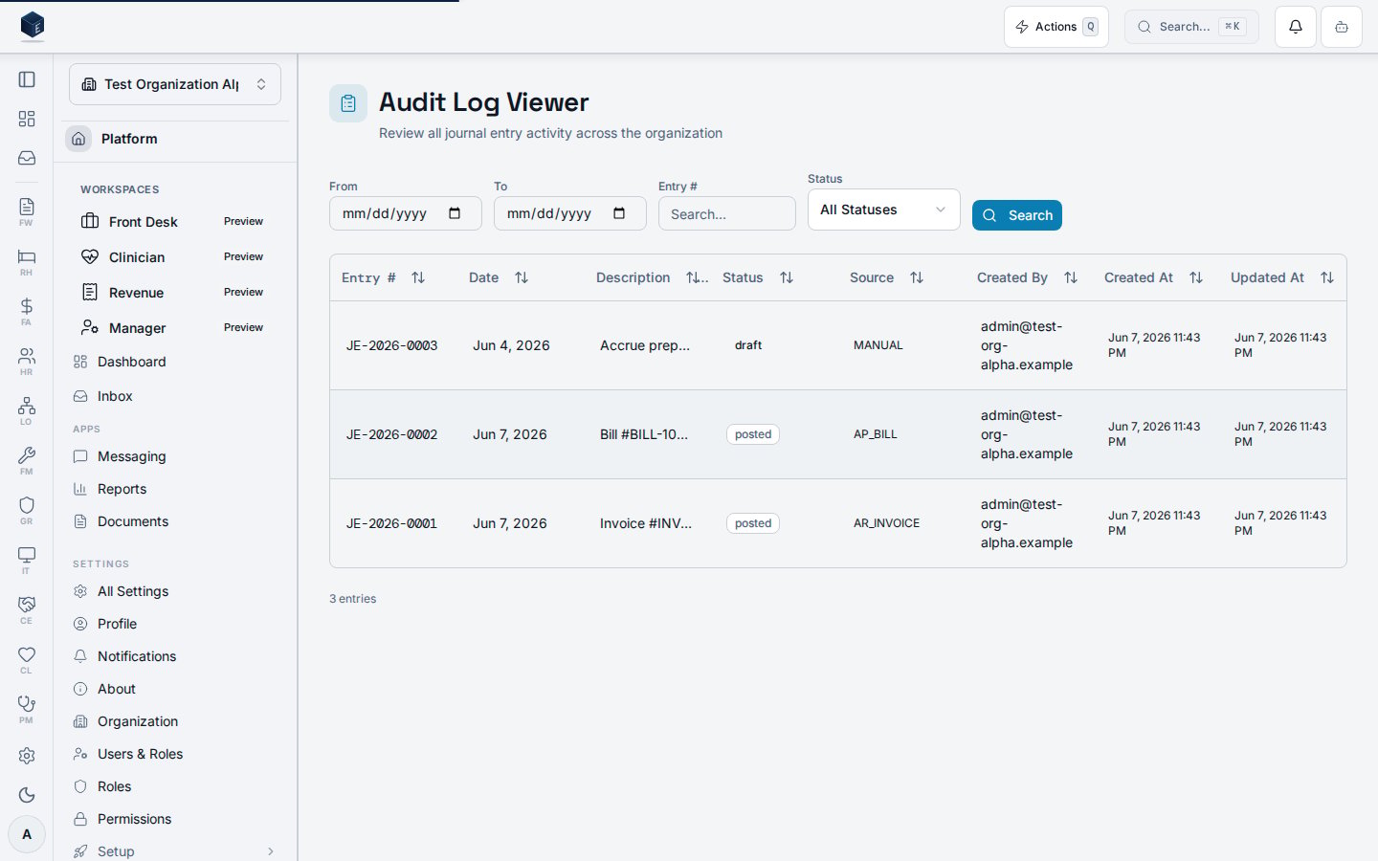Open the user avatar A
Image resolution: width=1378 pixels, height=861 pixels.
pos(27,834)
